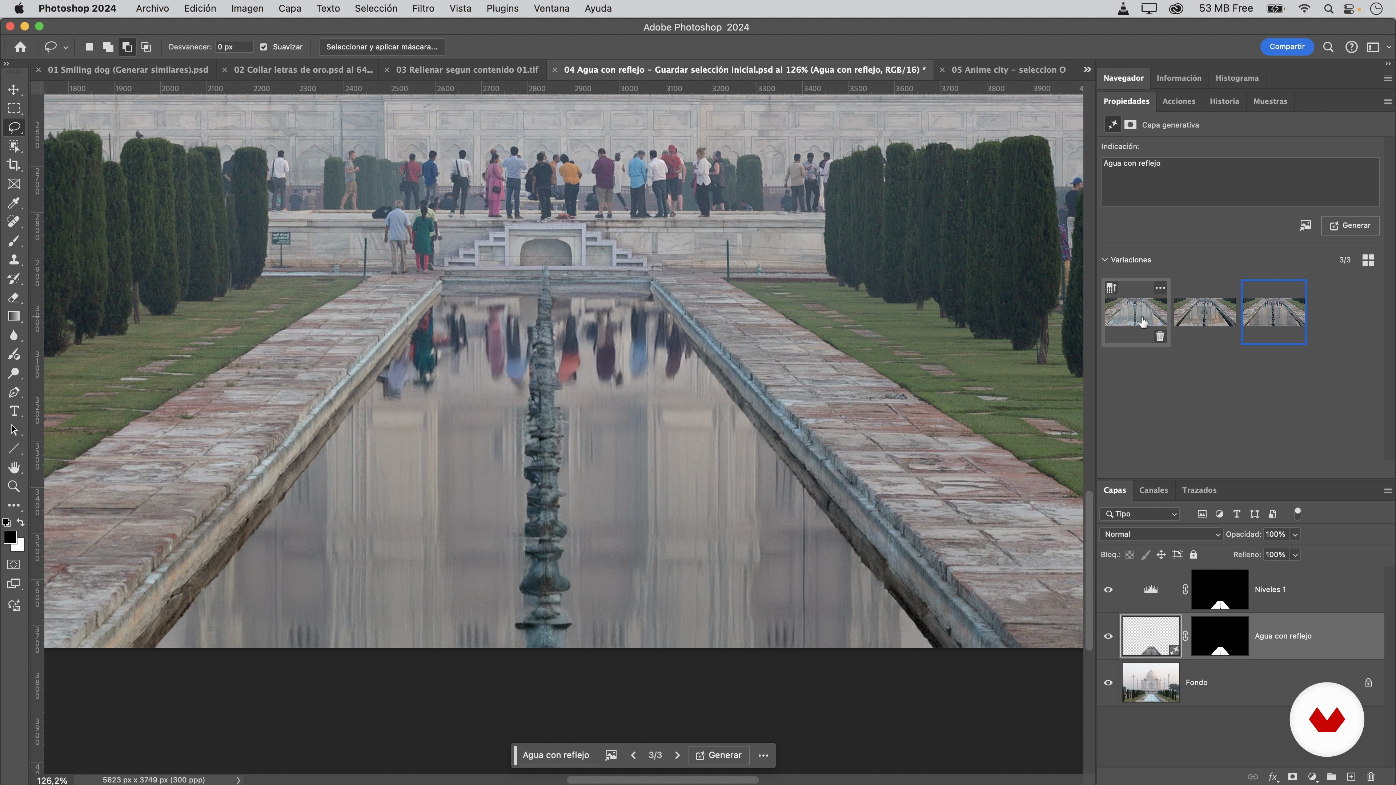Click the Compartir button
The image size is (1396, 785).
point(1287,47)
